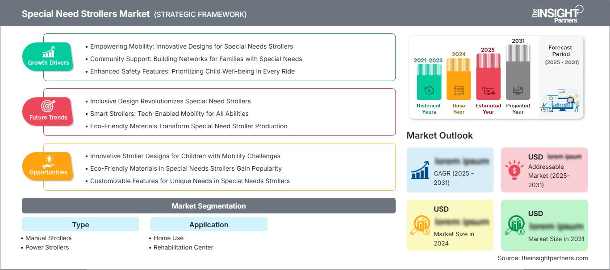
Task: Click the Forecast Period analytics illustration
Action: 561,101
